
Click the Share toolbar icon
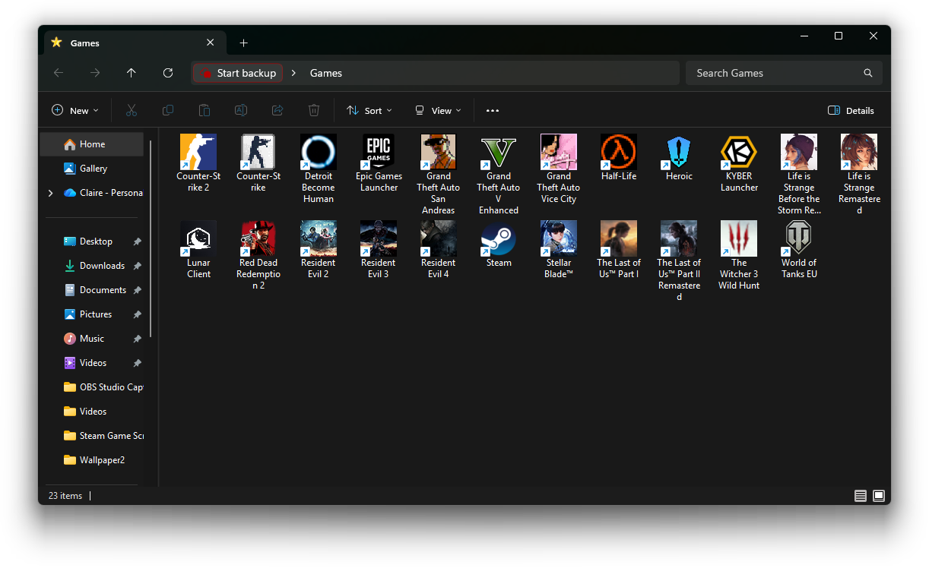(277, 110)
